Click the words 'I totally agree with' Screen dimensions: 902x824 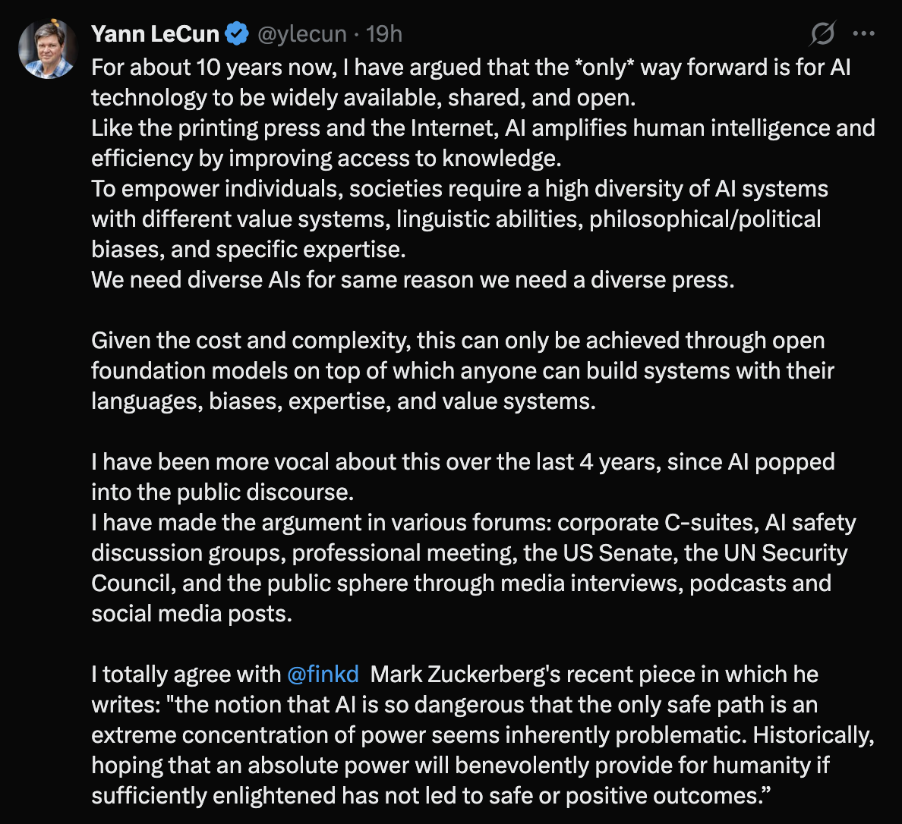186,674
